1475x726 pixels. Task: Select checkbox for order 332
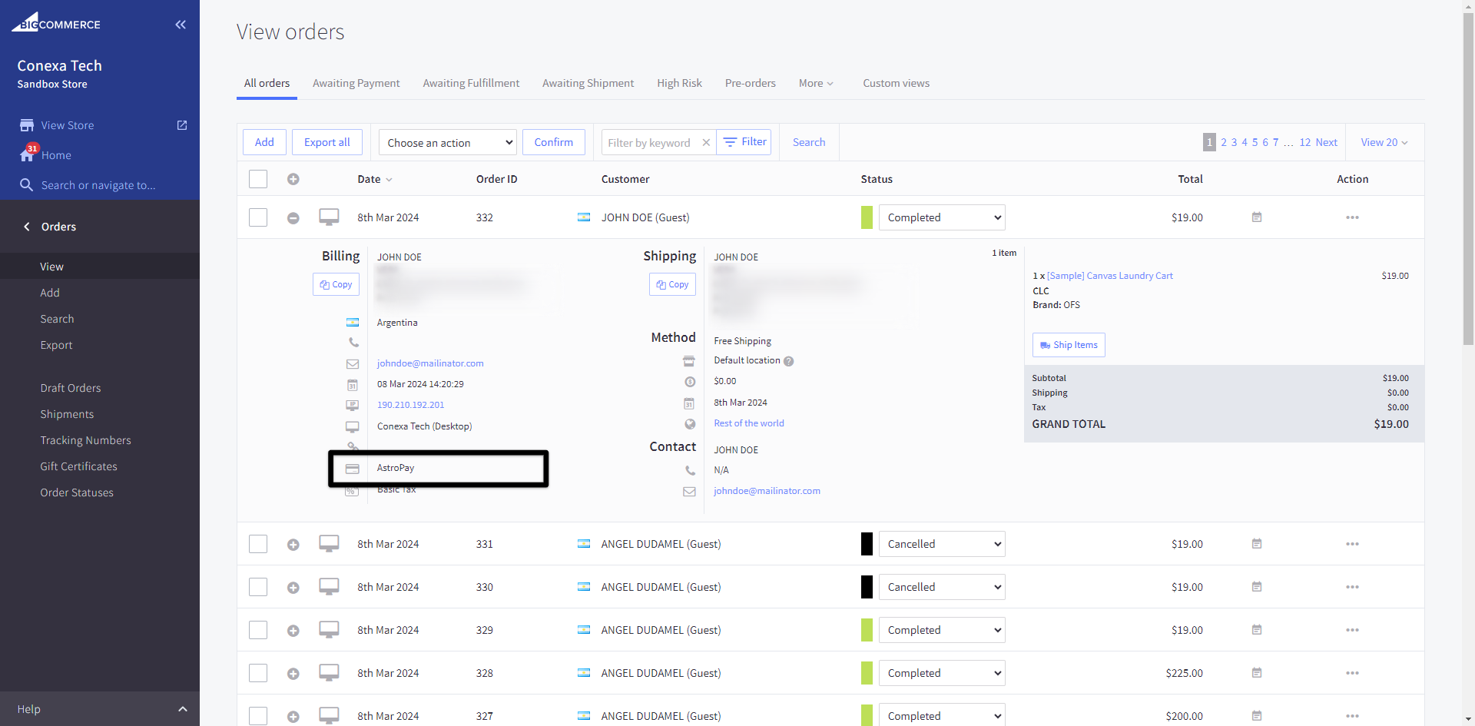tap(258, 217)
